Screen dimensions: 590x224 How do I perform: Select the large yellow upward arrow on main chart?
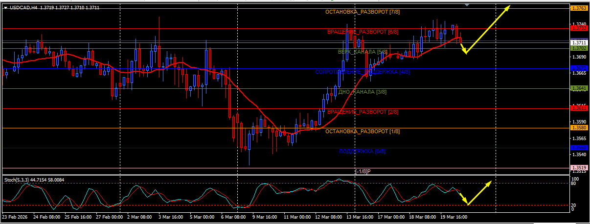click(487, 28)
